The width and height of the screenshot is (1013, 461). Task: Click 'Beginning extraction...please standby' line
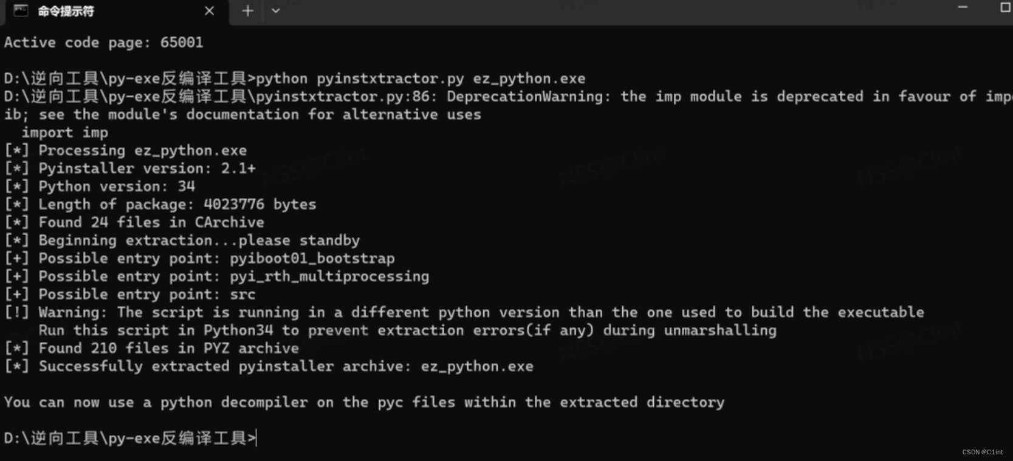pyautogui.click(x=182, y=241)
